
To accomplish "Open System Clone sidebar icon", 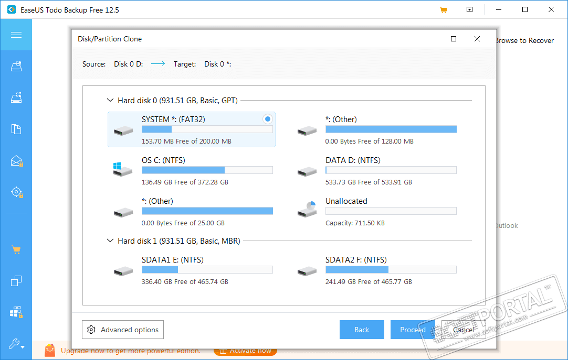I will click(16, 312).
